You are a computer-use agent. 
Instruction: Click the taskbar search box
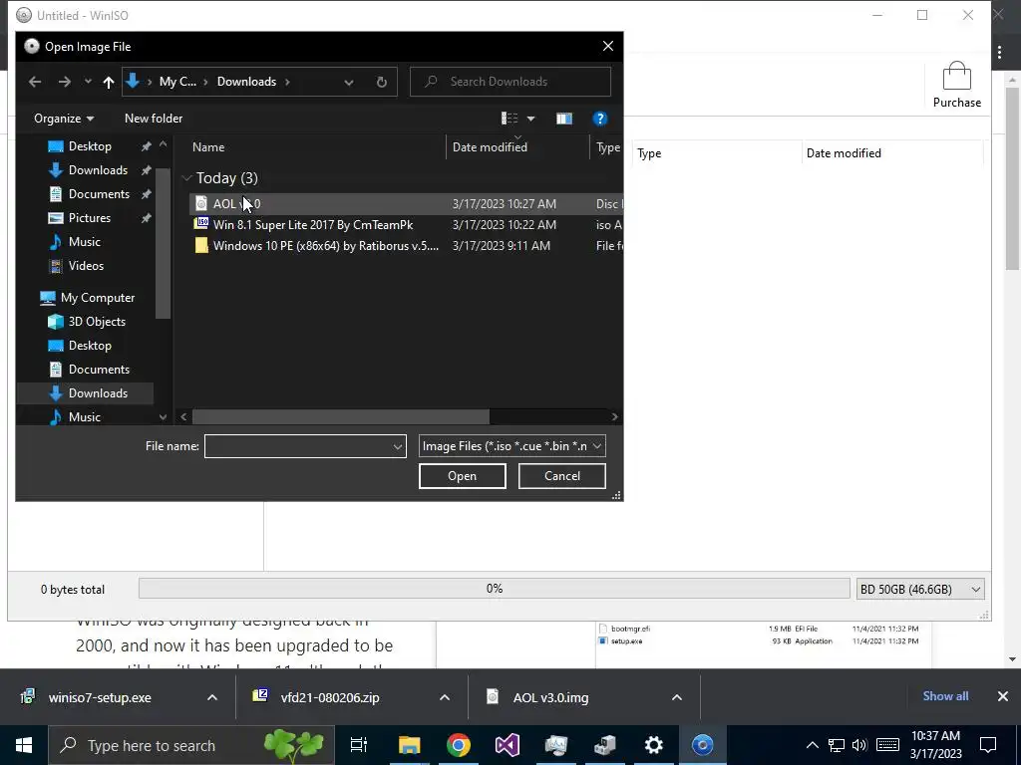191,745
